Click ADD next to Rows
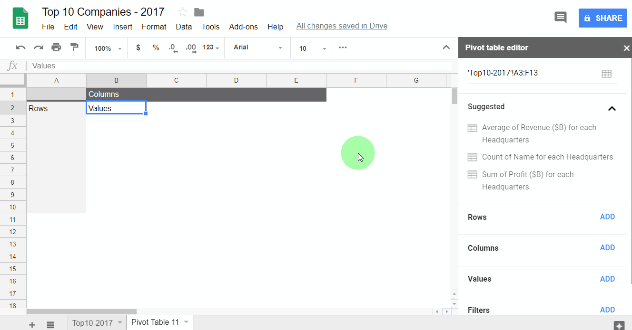The width and height of the screenshot is (632, 330). [607, 217]
